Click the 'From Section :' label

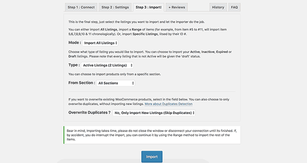(x=82, y=83)
